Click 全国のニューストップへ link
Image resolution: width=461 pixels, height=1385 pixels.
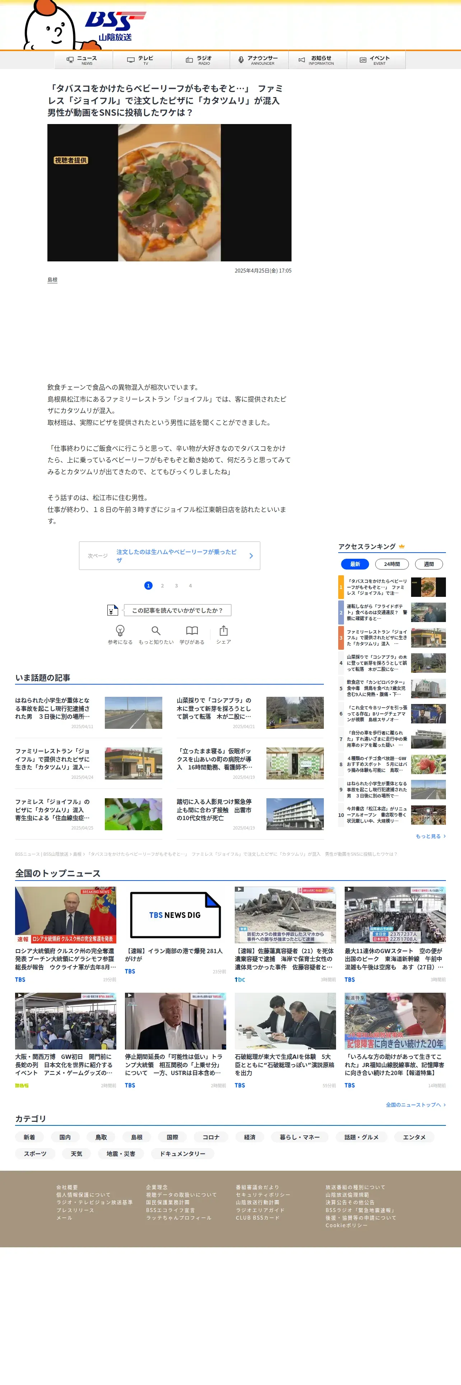415,1104
